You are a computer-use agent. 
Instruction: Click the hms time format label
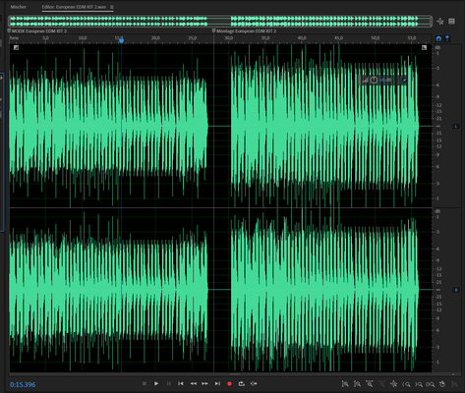[14, 38]
